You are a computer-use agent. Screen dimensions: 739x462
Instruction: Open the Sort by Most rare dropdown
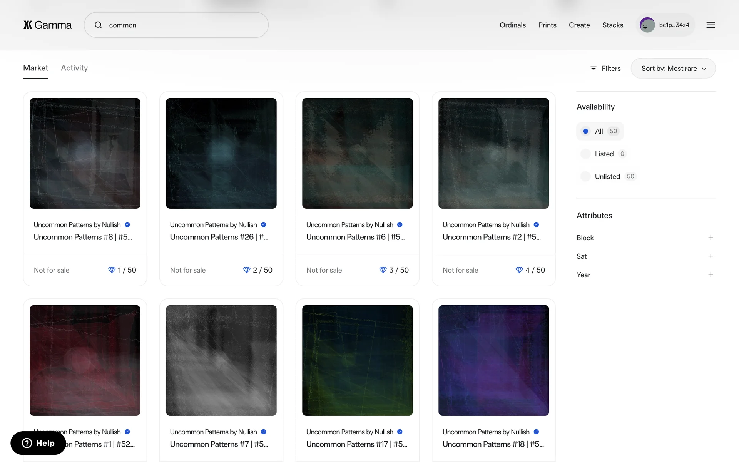click(x=673, y=69)
